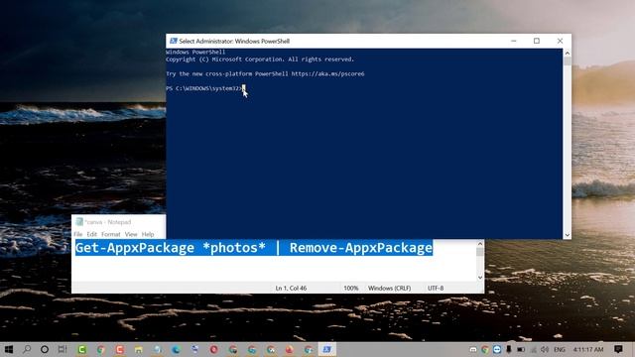Viewport: 635px width, 357px height.
Task: Click the PowerShell title bar icon
Action: [174, 41]
